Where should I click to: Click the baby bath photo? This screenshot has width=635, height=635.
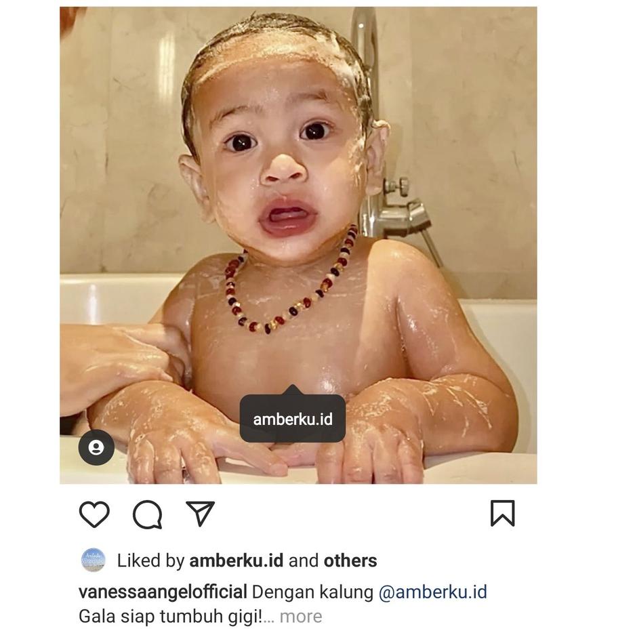pyautogui.click(x=298, y=245)
